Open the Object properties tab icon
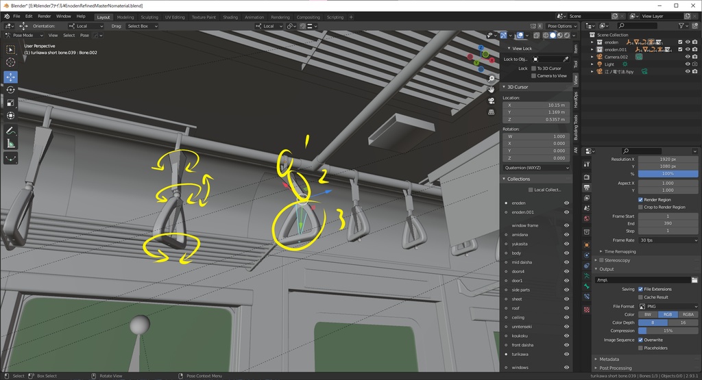Screen dimensions: 702x380 coord(587,245)
